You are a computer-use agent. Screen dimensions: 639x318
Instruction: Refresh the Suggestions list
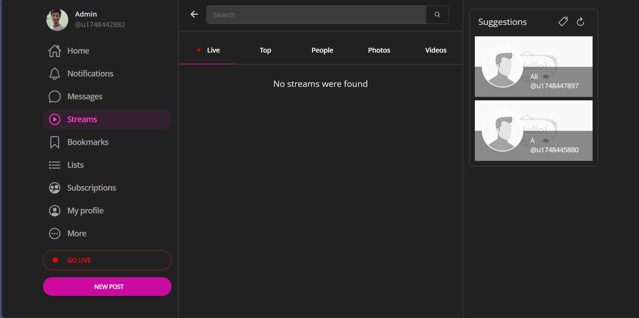[x=580, y=22]
